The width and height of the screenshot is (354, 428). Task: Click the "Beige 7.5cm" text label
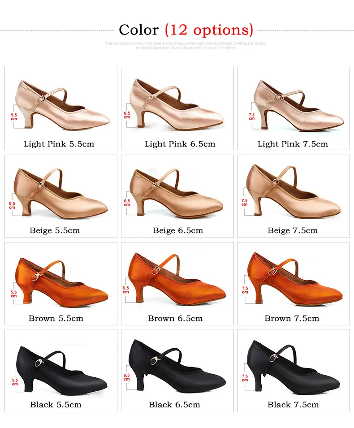[293, 230]
